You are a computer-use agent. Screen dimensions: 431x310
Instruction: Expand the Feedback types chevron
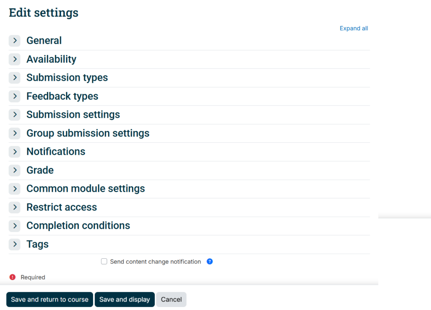(15, 96)
